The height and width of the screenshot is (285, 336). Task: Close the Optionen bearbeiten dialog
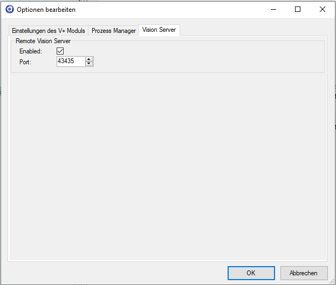(x=323, y=9)
